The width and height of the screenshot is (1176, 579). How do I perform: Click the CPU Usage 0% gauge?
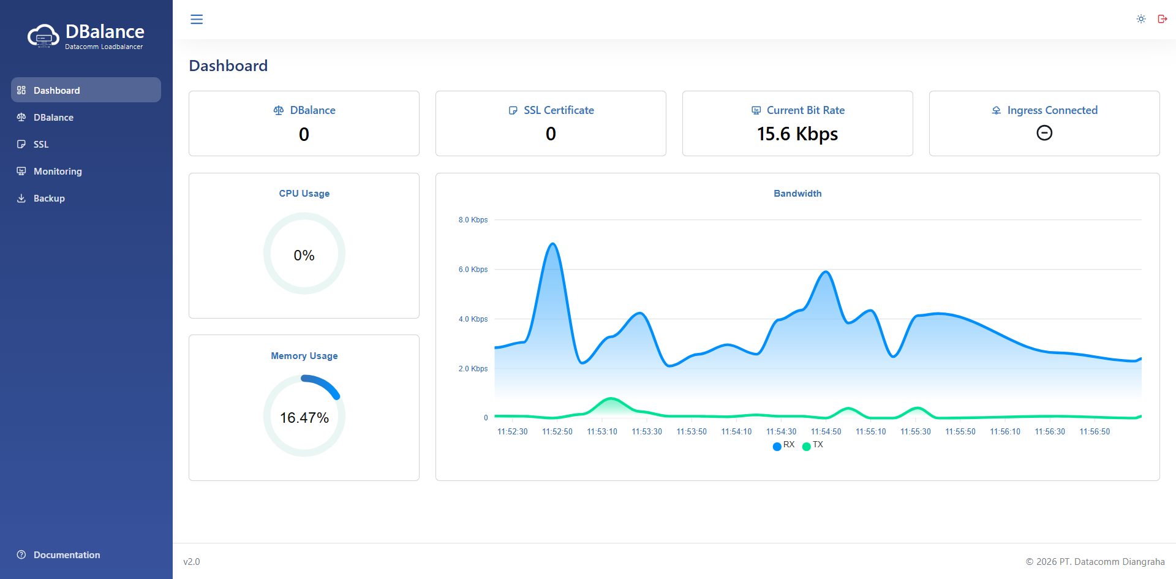point(304,254)
